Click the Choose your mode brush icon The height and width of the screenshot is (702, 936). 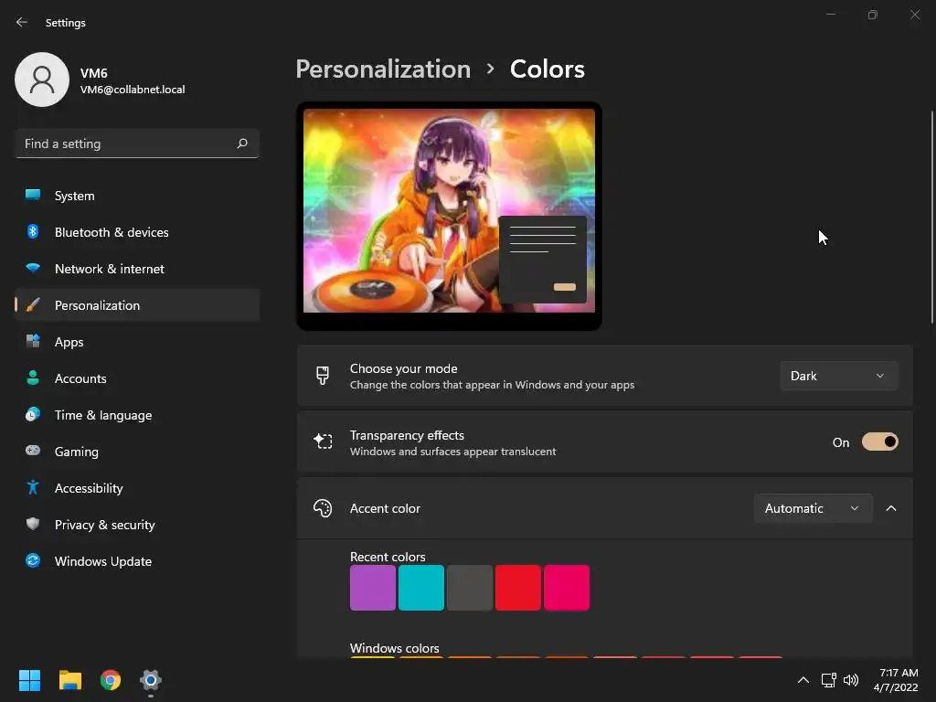[323, 376]
